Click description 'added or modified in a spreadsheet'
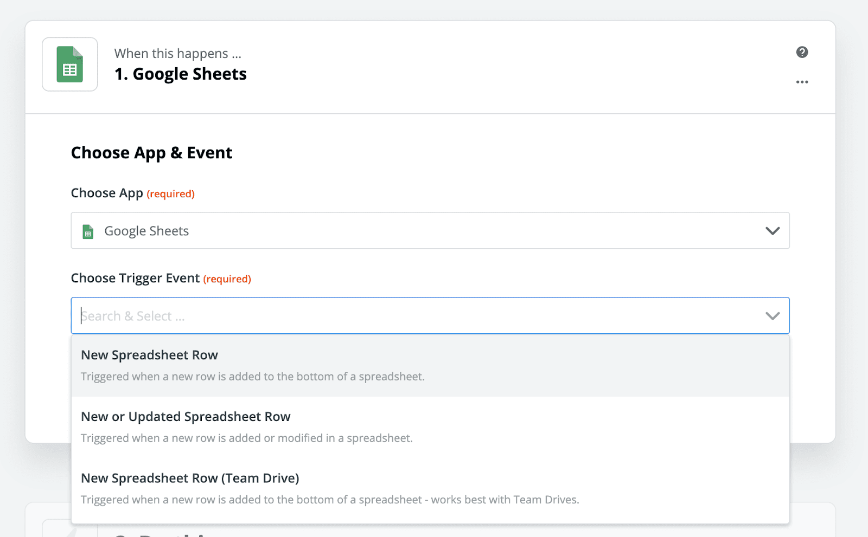Screen dimensions: 868x537 (x=247, y=438)
